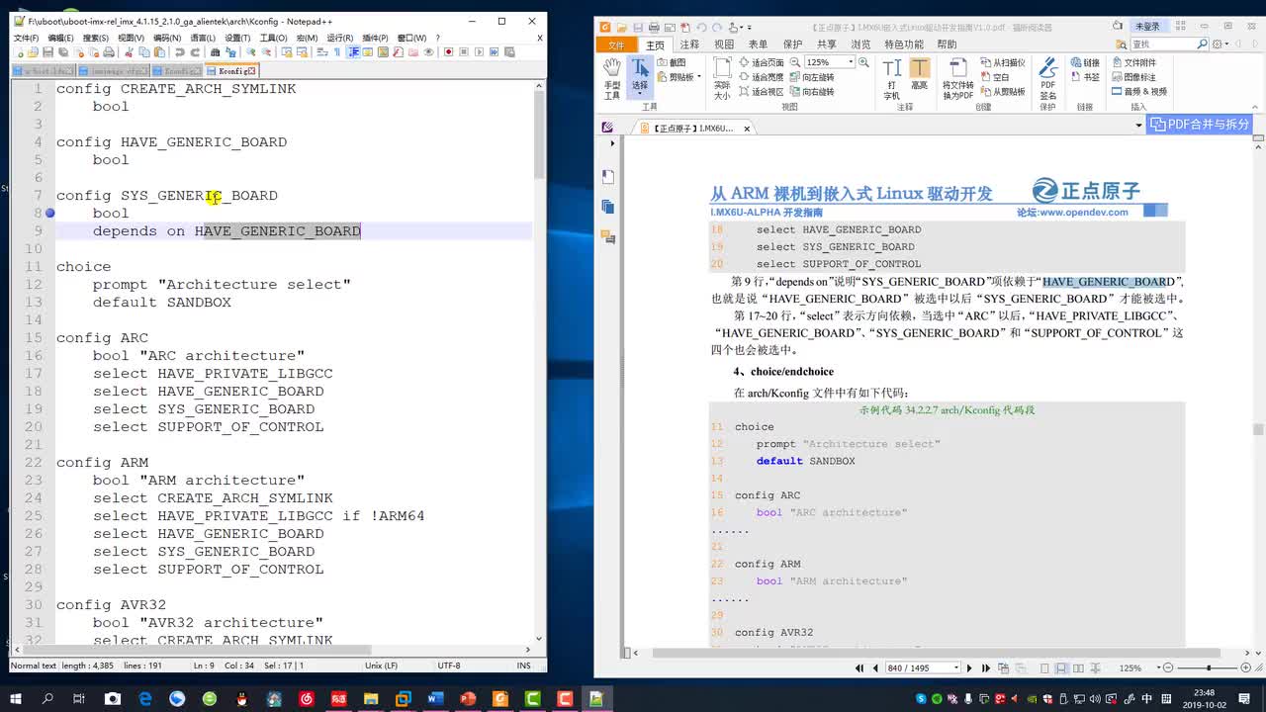Viewport: 1266px width, 712px height.
Task: Click 截图 snapshot icon
Action: [671, 62]
